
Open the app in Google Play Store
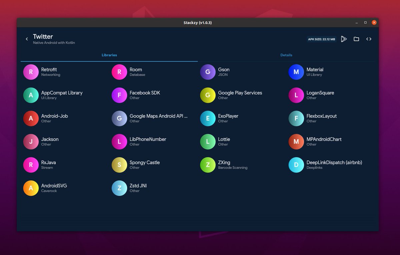(344, 39)
